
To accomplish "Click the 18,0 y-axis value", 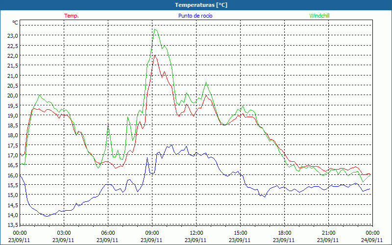I will click(x=13, y=135).
